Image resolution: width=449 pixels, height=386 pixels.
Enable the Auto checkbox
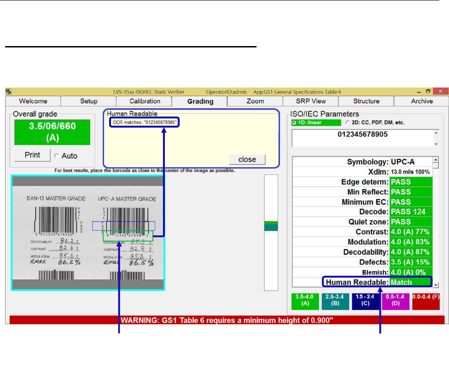pos(56,156)
